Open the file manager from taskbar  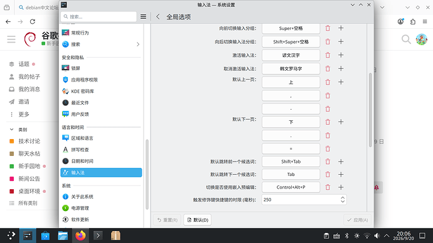(x=63, y=235)
